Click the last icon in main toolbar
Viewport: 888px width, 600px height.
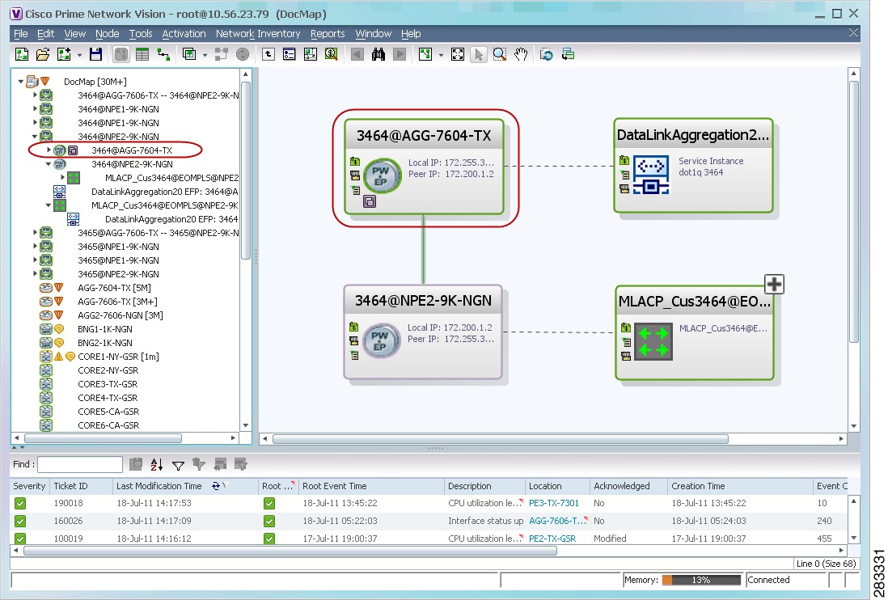pyautogui.click(x=568, y=54)
